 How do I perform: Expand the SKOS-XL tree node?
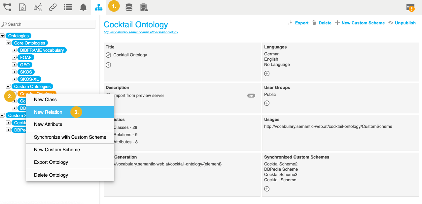(x=14, y=79)
